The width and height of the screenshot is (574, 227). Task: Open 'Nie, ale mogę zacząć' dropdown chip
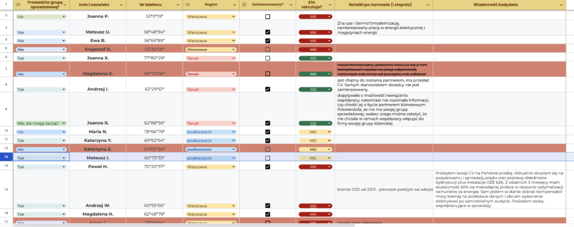pyautogui.click(x=41, y=123)
